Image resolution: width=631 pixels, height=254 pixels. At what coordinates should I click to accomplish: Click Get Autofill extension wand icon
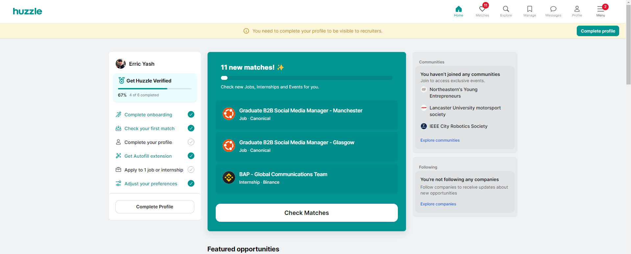(x=118, y=156)
